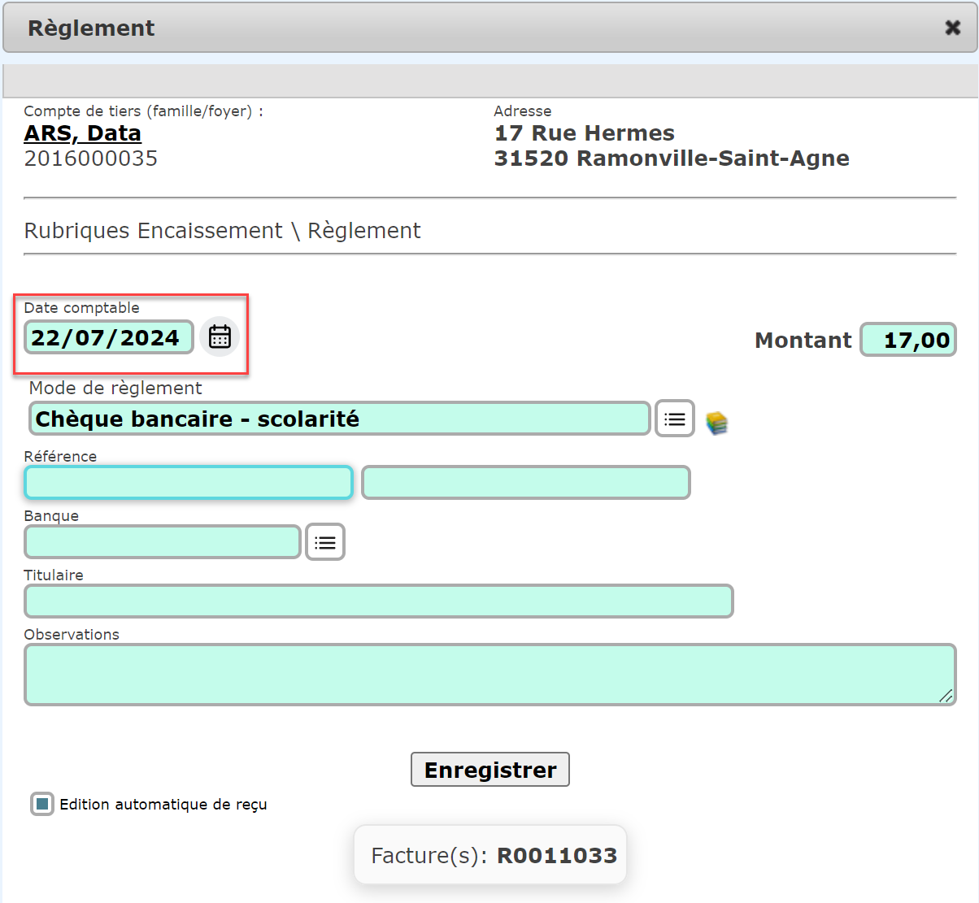Focus the Banque text field
The image size is (979, 903).
click(x=163, y=542)
